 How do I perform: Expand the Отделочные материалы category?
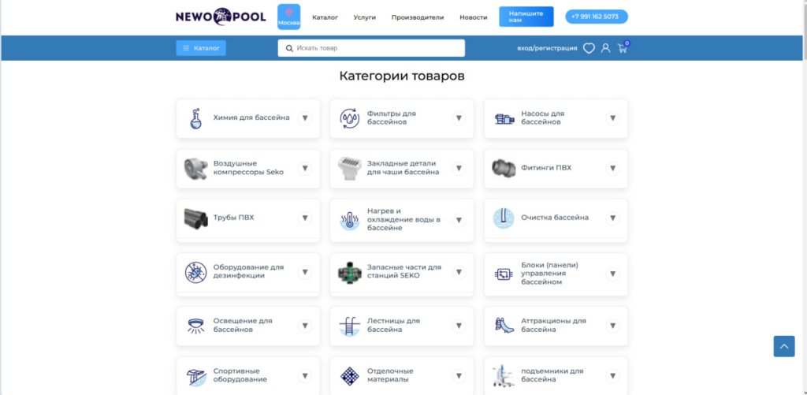(x=459, y=376)
